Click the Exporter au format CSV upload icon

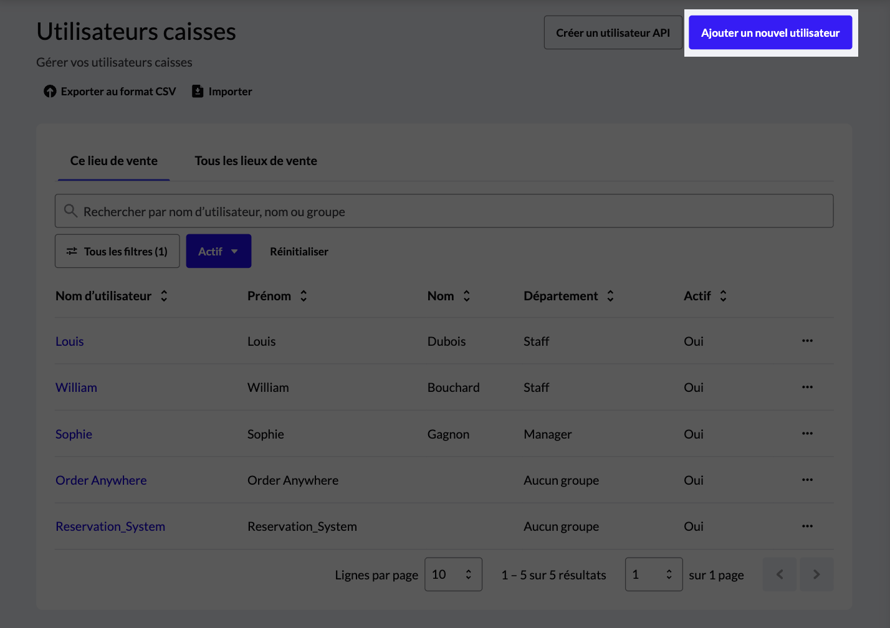click(50, 92)
